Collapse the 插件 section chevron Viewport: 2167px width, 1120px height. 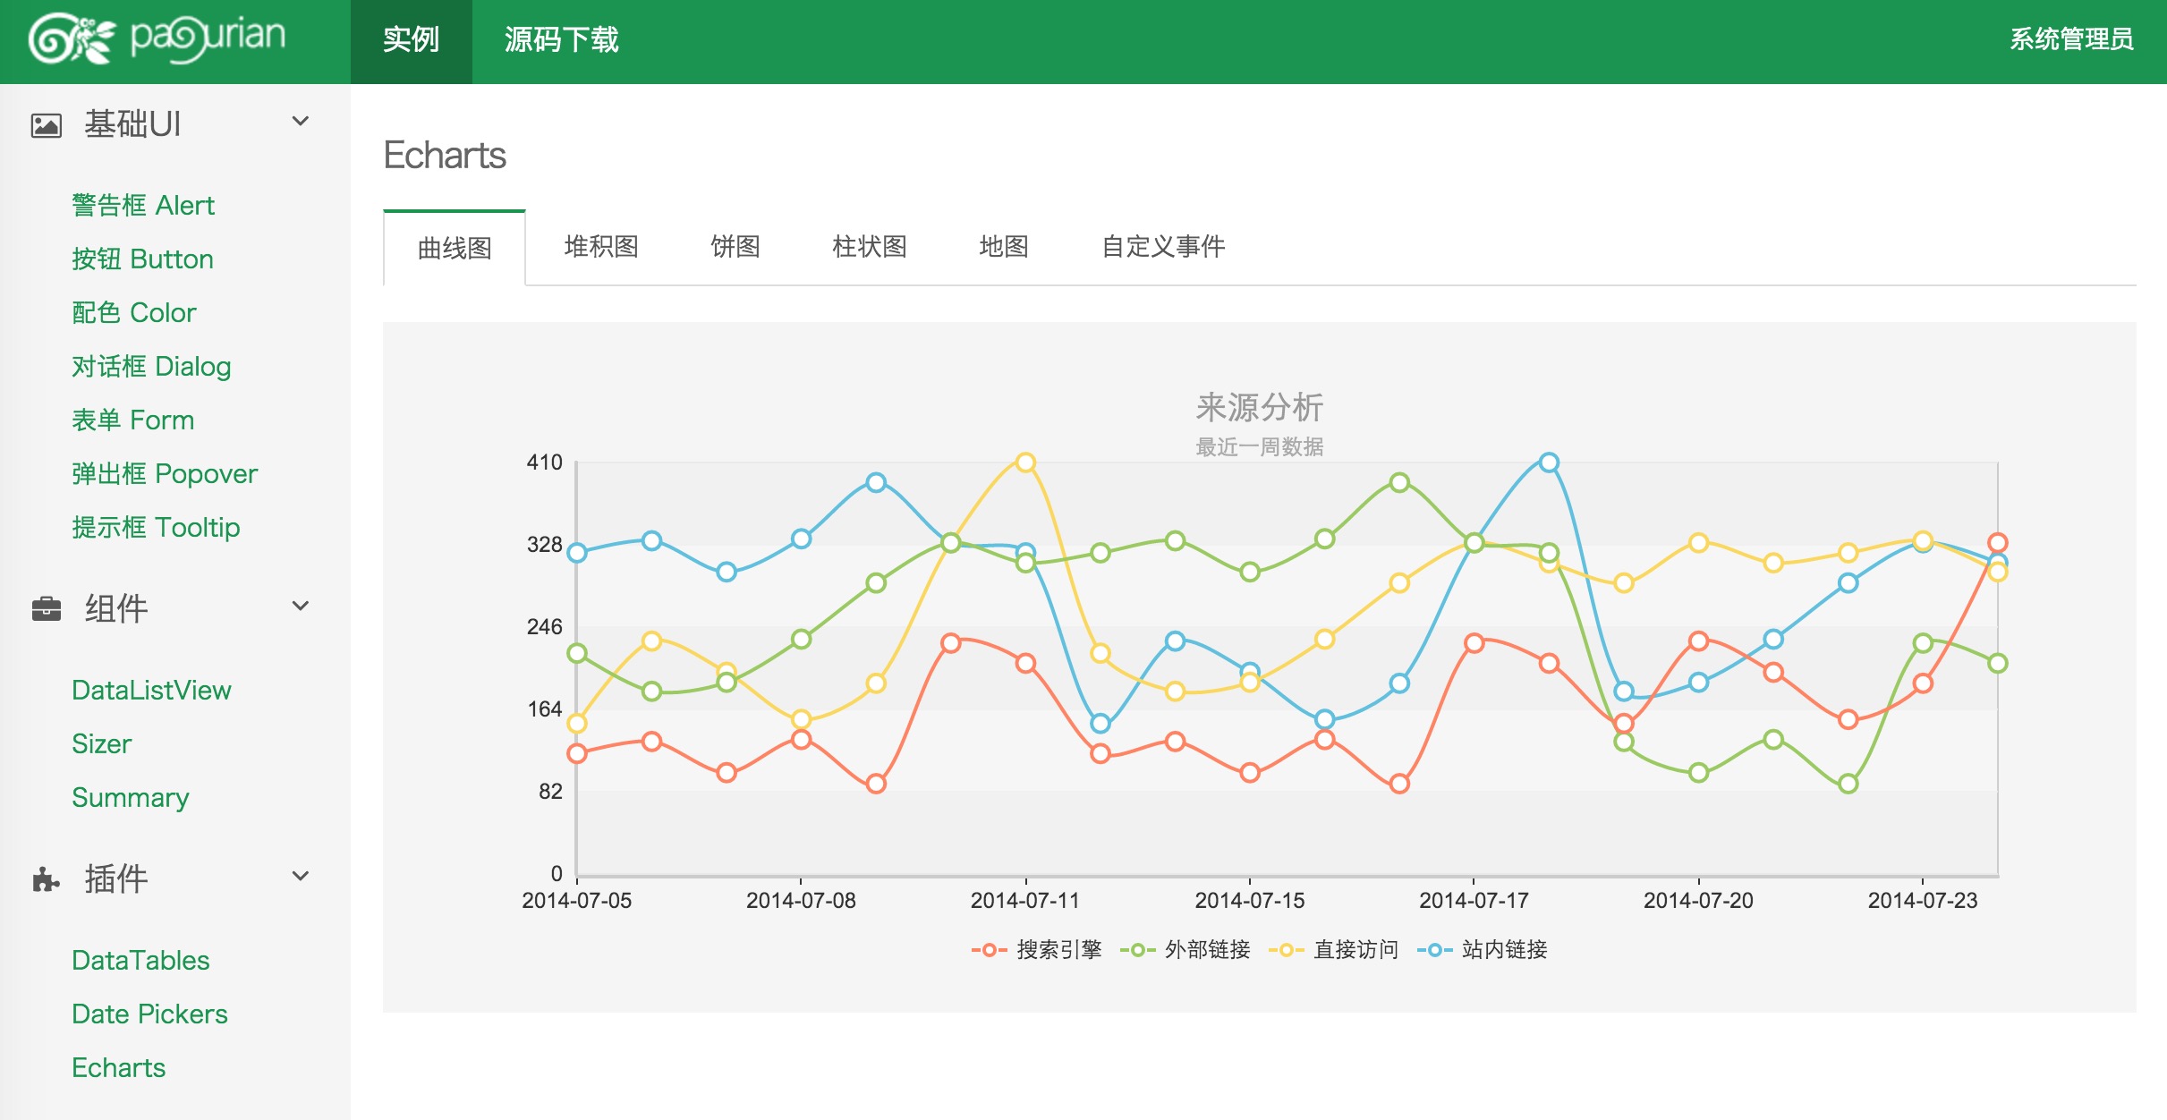[301, 877]
